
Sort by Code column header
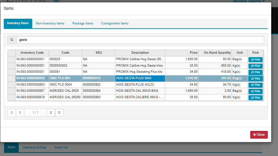tap(66, 53)
